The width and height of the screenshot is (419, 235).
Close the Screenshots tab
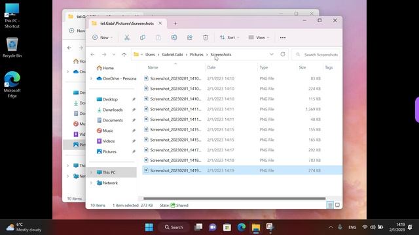point(160,23)
